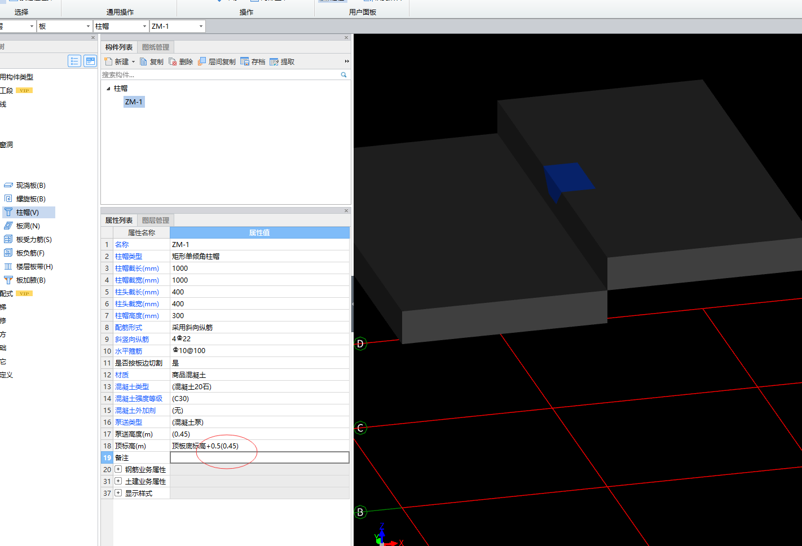Click the 存档 archive icon
This screenshot has width=802, height=546.
pyautogui.click(x=245, y=61)
